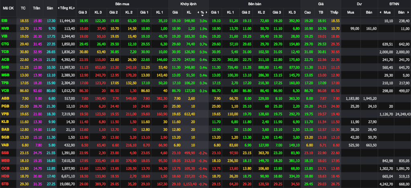Sort by the Mã CK column header
This screenshot has height=188, width=411.
click(x=8, y=8)
